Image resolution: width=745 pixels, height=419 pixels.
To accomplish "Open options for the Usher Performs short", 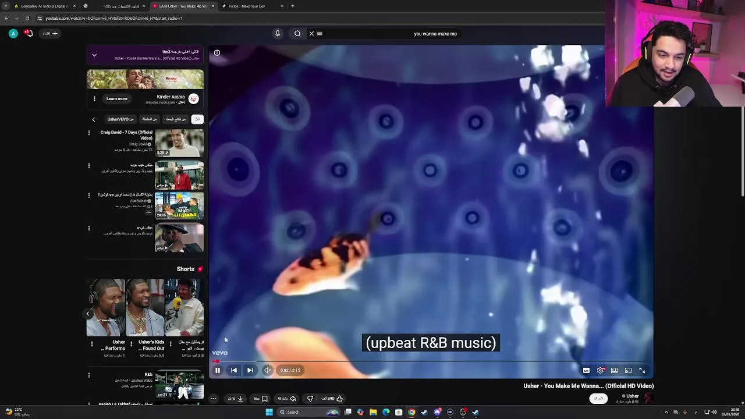I will (x=92, y=344).
